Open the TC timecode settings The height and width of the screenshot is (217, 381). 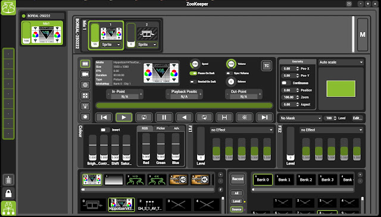[x=267, y=66]
